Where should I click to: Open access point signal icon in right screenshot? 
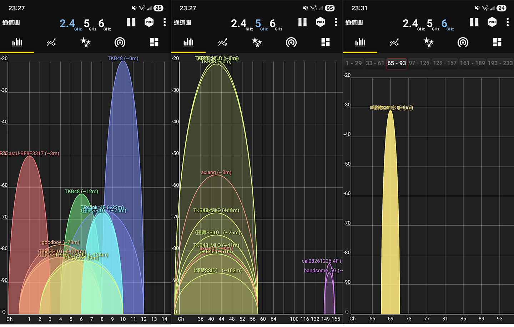463,43
